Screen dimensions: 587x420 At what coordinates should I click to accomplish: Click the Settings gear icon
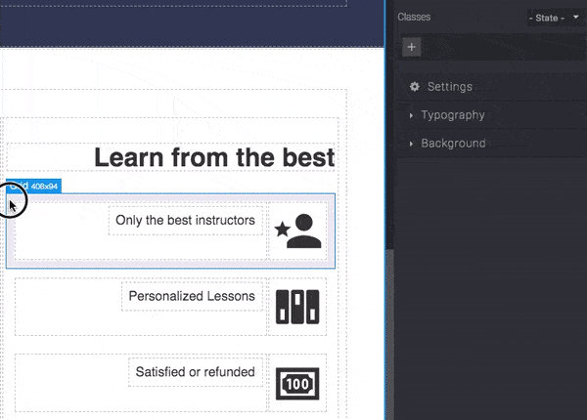click(415, 87)
